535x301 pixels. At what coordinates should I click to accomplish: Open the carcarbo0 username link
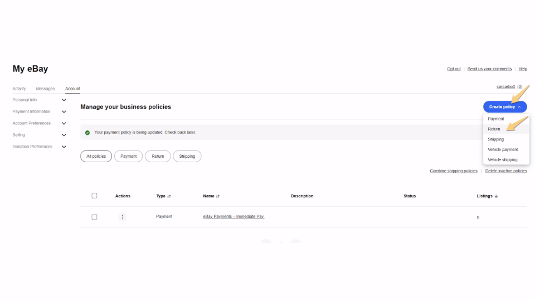[505, 87]
